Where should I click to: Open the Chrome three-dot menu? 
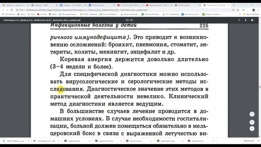(x=258, y=10)
